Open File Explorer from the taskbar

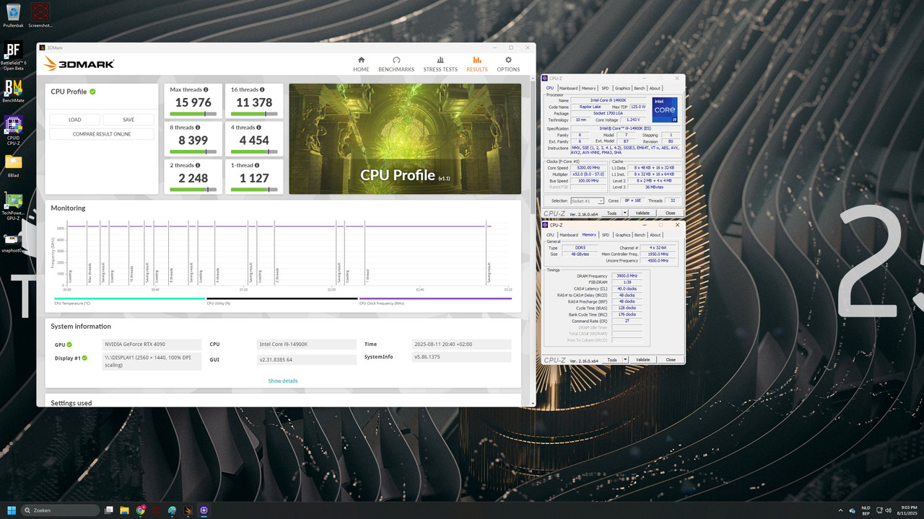tap(124, 510)
